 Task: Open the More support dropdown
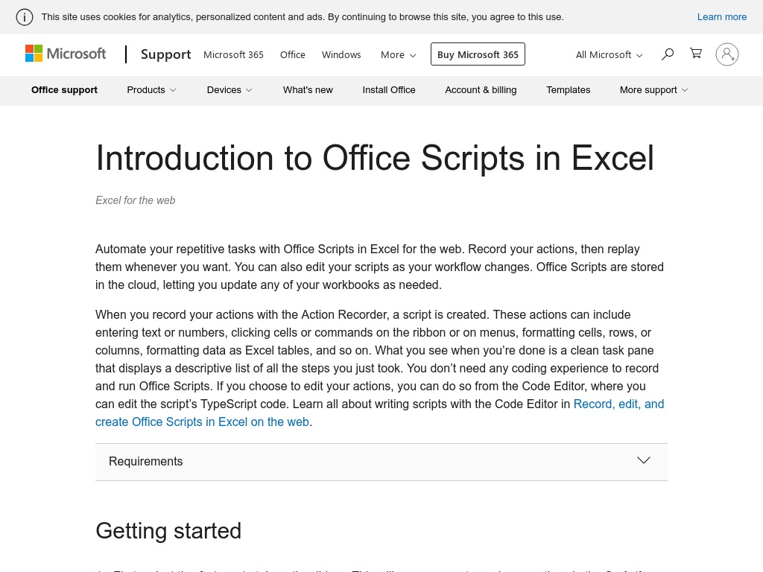653,90
